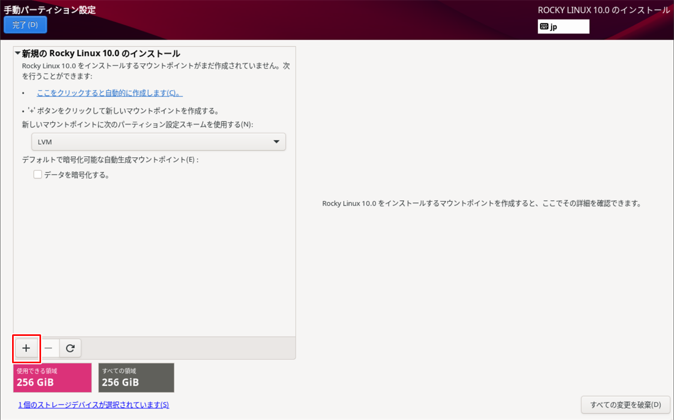This screenshot has width=674, height=420.
Task: Click the ここをクリックすると自動的に作成します link
Action: [x=110, y=93]
